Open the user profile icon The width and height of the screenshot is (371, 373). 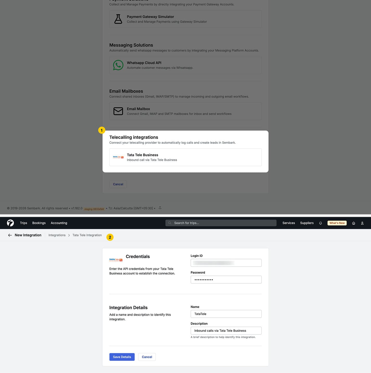(362, 223)
